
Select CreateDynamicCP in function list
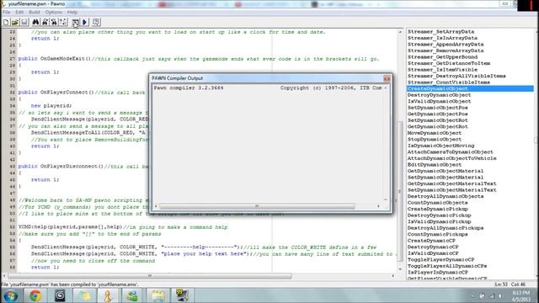431,241
